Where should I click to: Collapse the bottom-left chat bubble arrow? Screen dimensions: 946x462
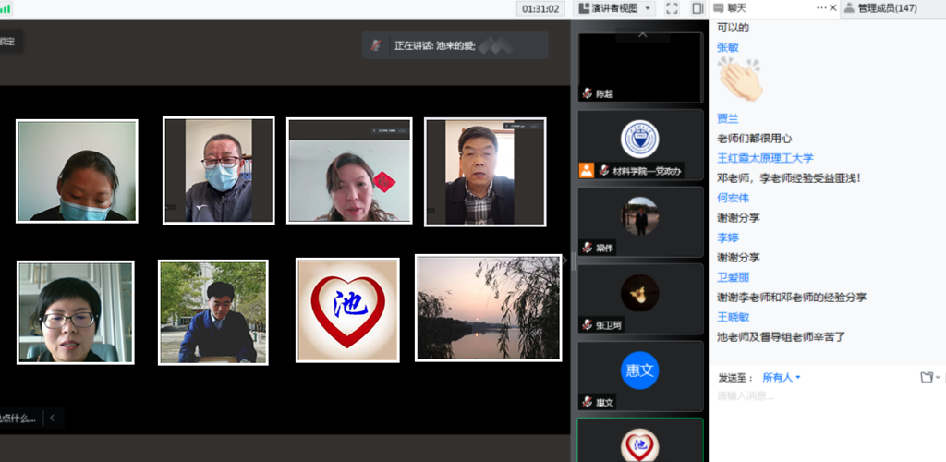tap(53, 418)
